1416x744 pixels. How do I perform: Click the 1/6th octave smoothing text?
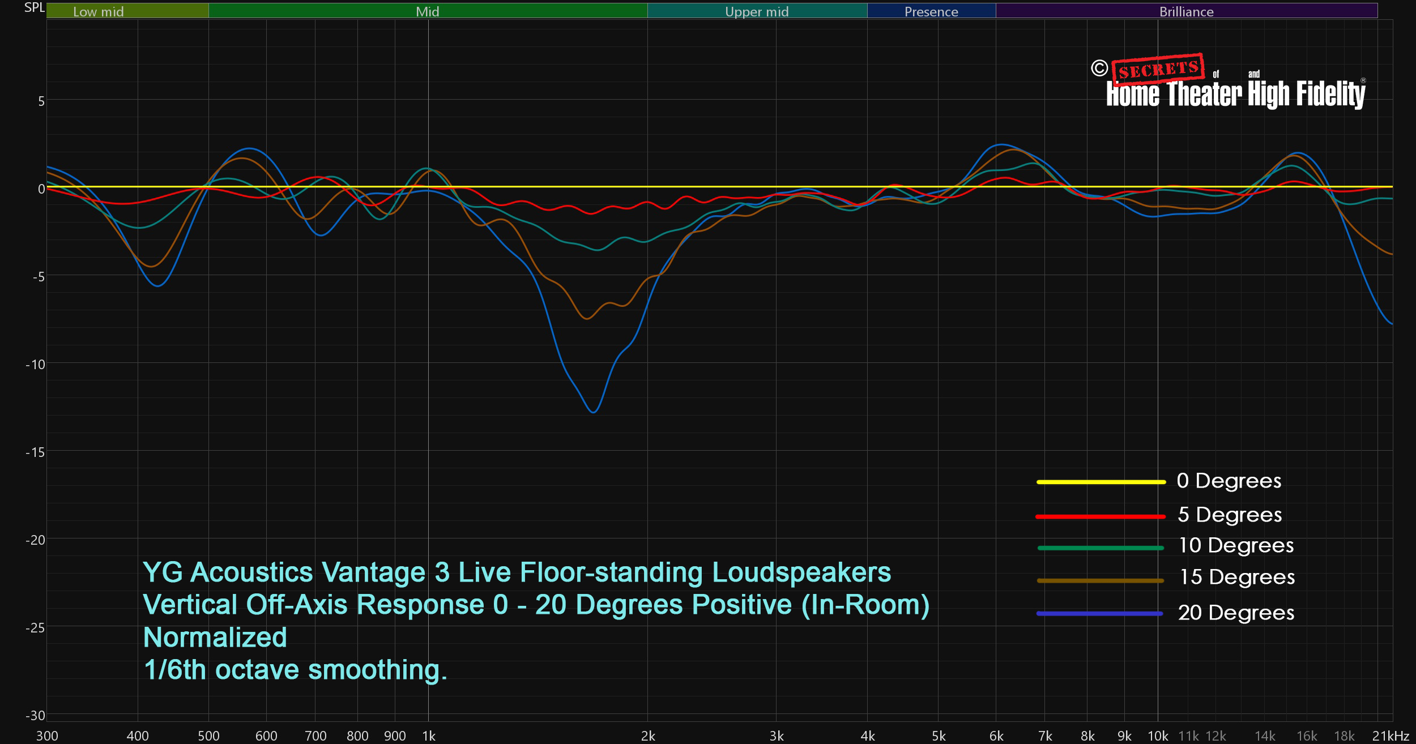tap(295, 670)
